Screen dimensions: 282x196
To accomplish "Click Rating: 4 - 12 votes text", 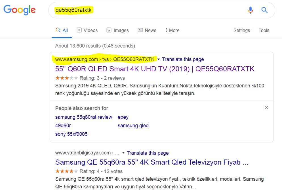I will [x=101, y=171].
